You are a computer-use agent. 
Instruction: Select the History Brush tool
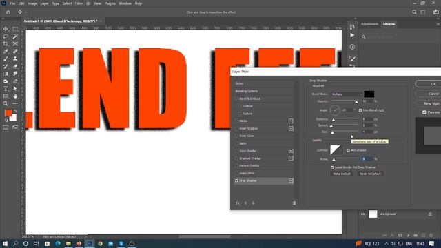6,66
